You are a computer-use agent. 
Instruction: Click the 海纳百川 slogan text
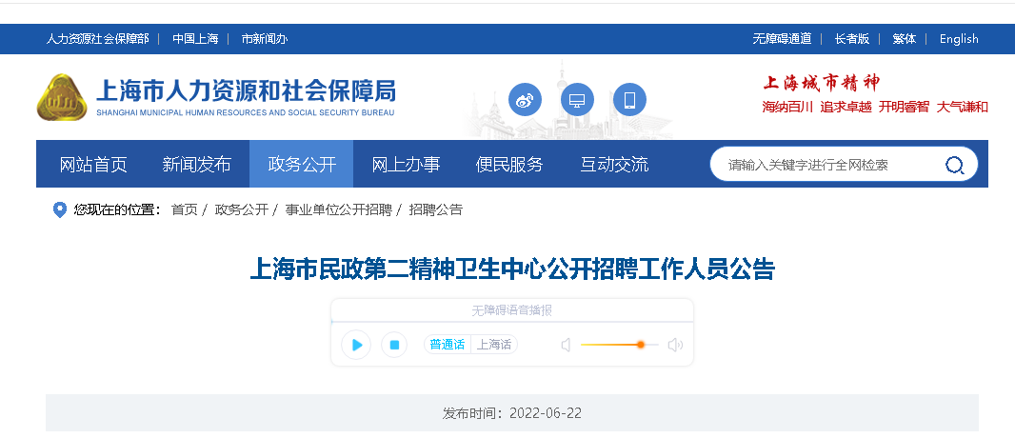click(787, 108)
